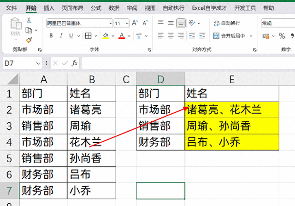Click the Cut scissors icon
295x206 pixels.
[29, 20]
